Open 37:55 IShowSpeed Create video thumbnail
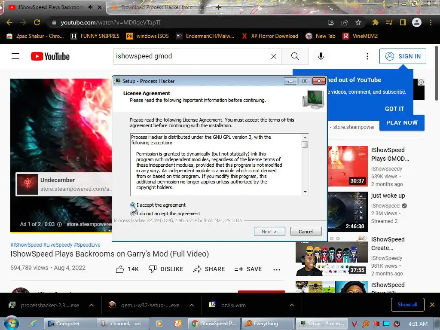The height and width of the screenshot is (330, 440). pyautogui.click(x=332, y=256)
